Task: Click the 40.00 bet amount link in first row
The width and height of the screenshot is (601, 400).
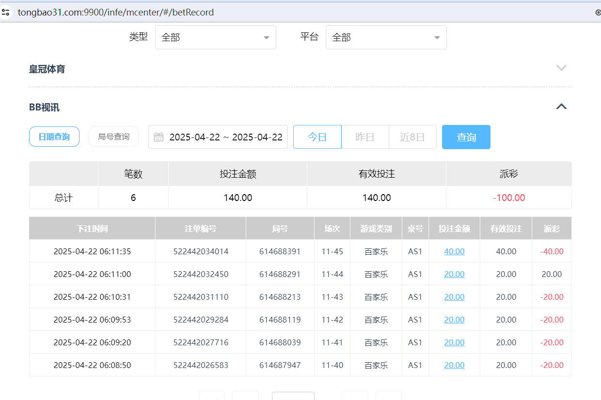Action: tap(454, 251)
